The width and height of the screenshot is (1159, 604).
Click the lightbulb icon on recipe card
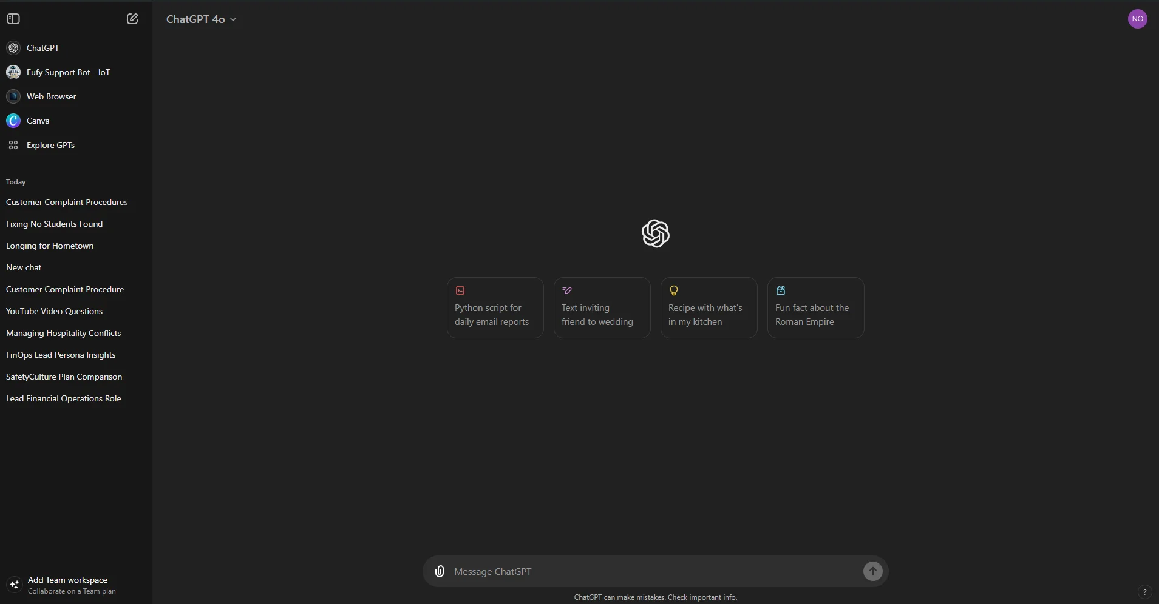click(x=673, y=290)
